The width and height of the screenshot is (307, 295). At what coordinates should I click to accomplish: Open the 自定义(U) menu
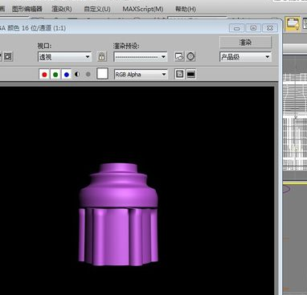97,9
